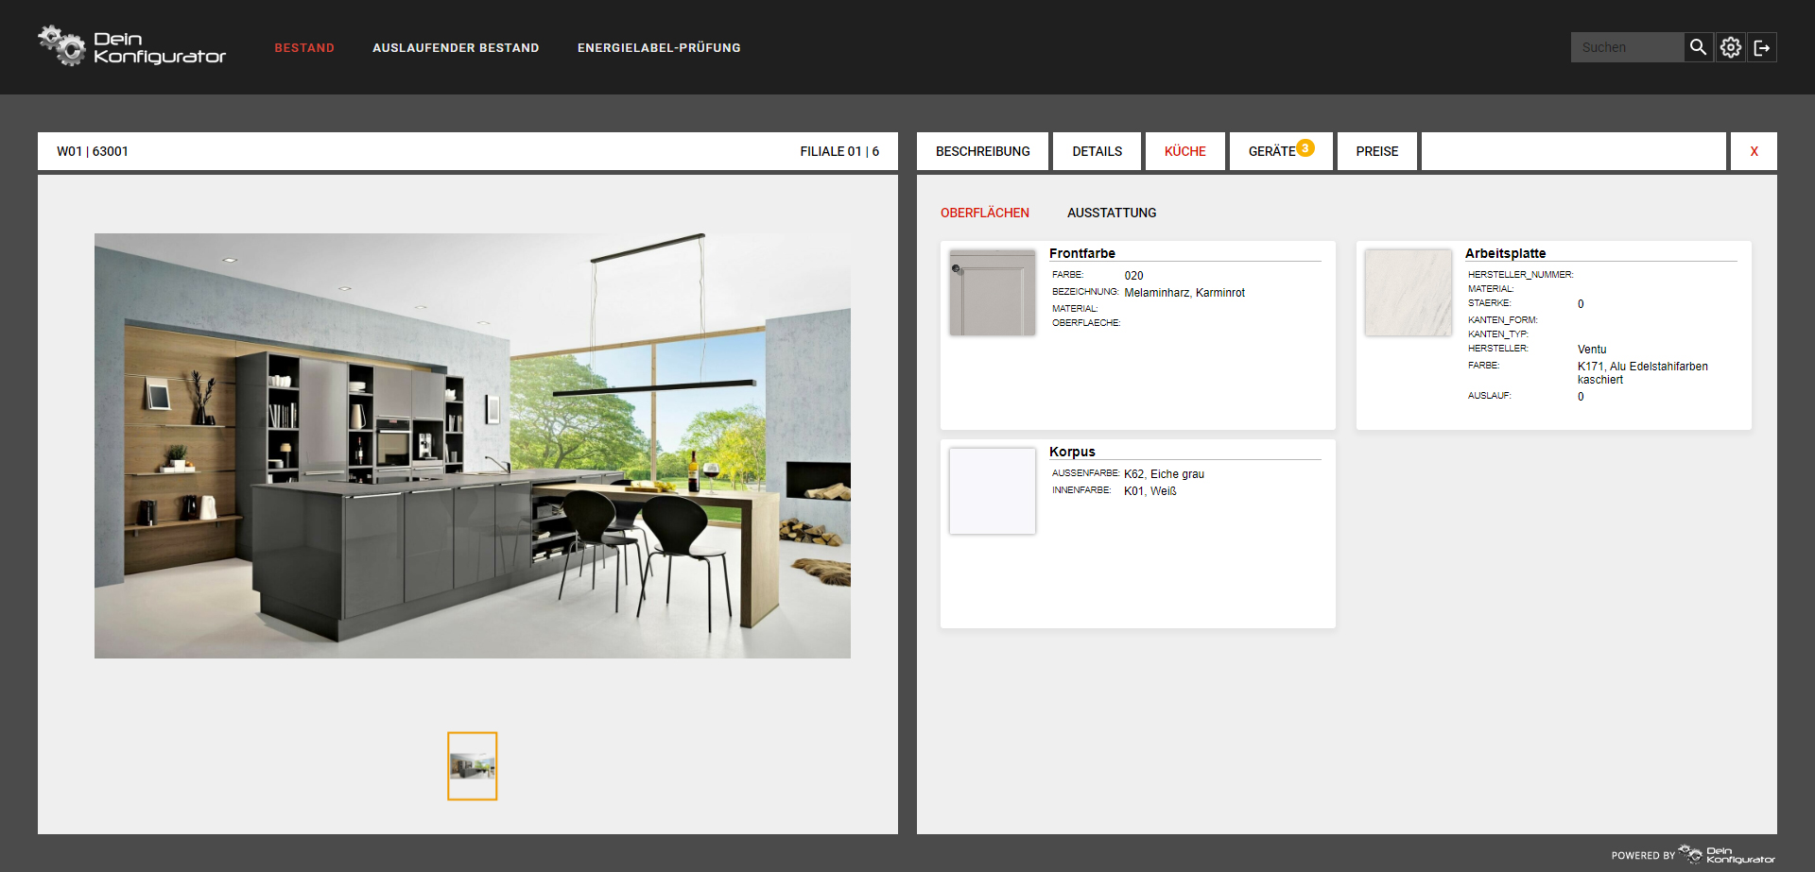Image resolution: width=1815 pixels, height=872 pixels.
Task: Show the Preise tab
Action: click(x=1376, y=151)
